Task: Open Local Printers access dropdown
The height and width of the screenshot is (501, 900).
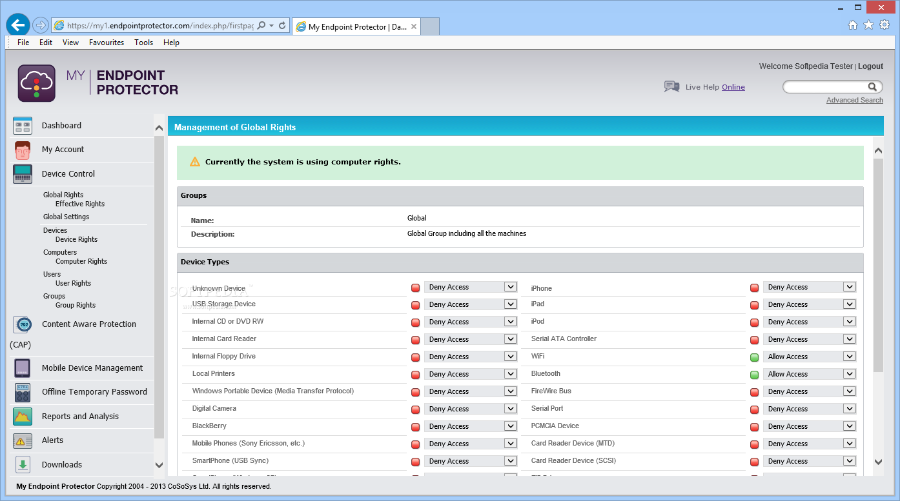Action: [471, 374]
